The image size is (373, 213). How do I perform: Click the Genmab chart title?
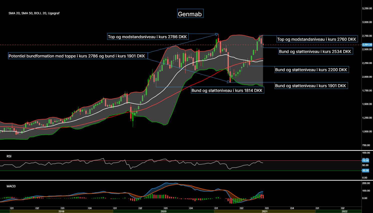(190, 14)
